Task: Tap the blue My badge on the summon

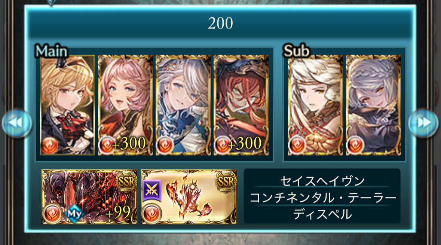Action: pos(74,214)
